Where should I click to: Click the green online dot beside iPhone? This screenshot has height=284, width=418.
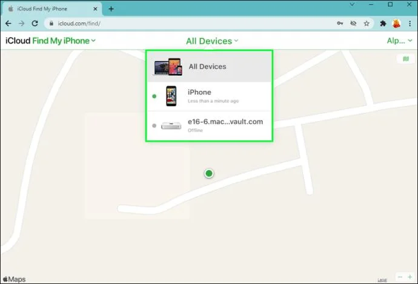click(154, 96)
